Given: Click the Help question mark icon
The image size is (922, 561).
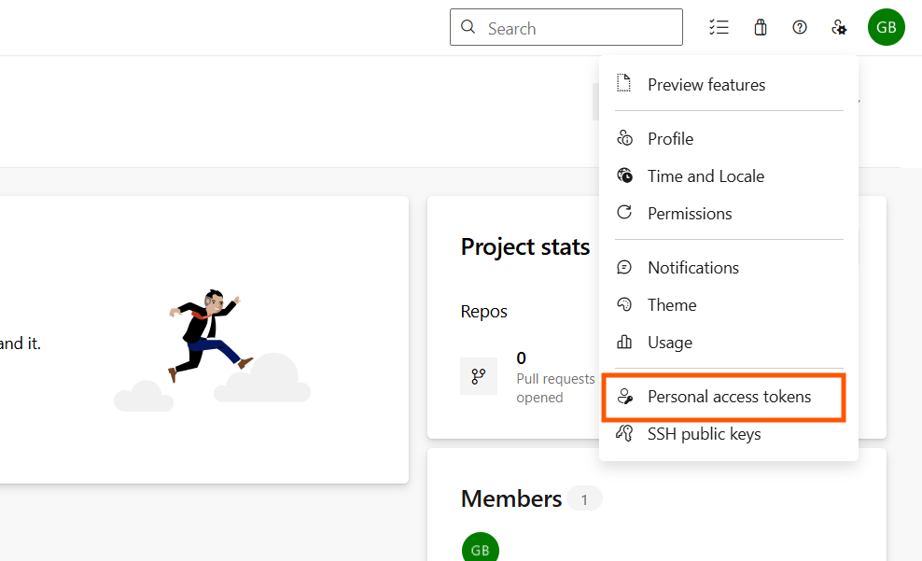Looking at the screenshot, I should click(800, 28).
